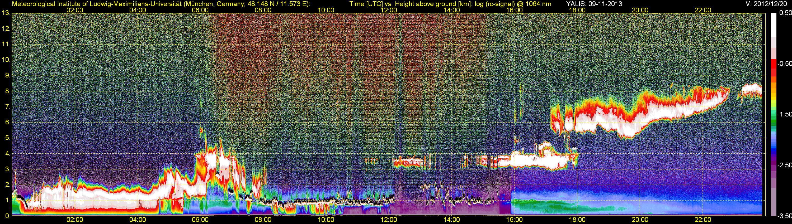Click the -2.50 value on the color scale
Screen dimensions: 792x224
click(x=784, y=165)
